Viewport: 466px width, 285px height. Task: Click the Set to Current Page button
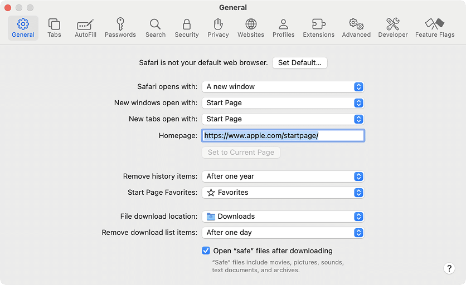point(241,153)
